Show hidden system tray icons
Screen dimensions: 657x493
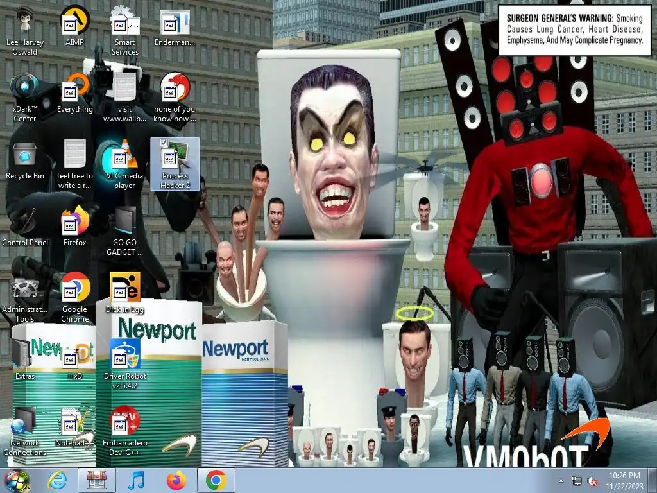pyautogui.click(x=561, y=481)
